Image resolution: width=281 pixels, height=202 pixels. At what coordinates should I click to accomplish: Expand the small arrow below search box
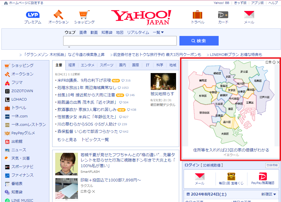click(x=69, y=47)
